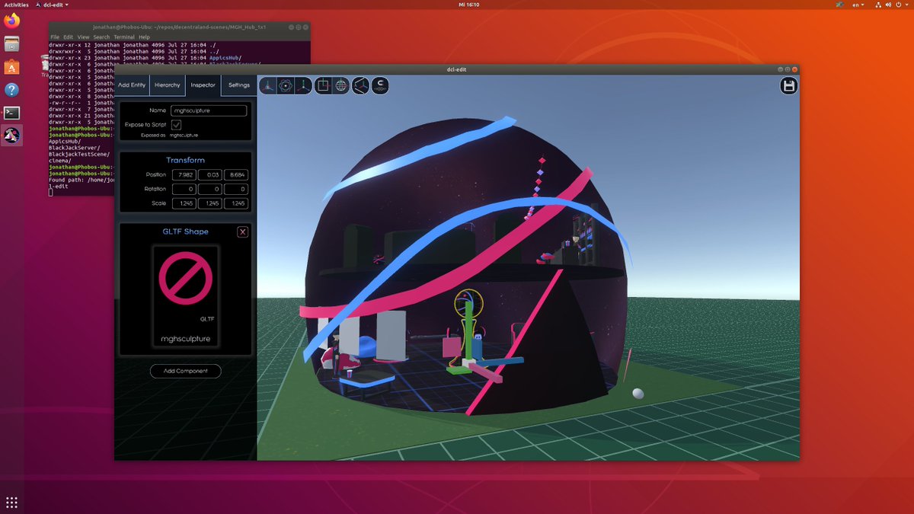Open Help from the dock

(x=11, y=90)
